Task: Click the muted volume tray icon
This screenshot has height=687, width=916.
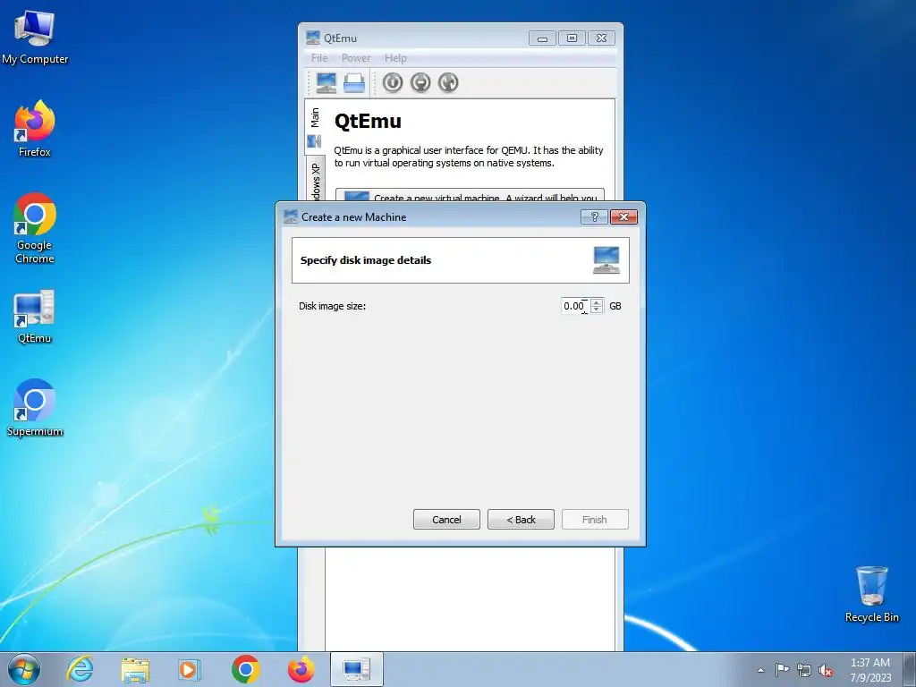Action: (x=826, y=670)
